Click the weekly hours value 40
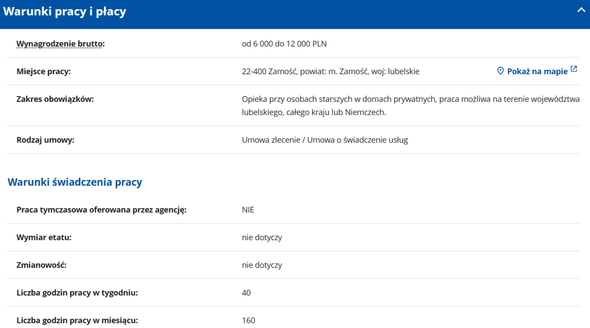 pos(246,292)
